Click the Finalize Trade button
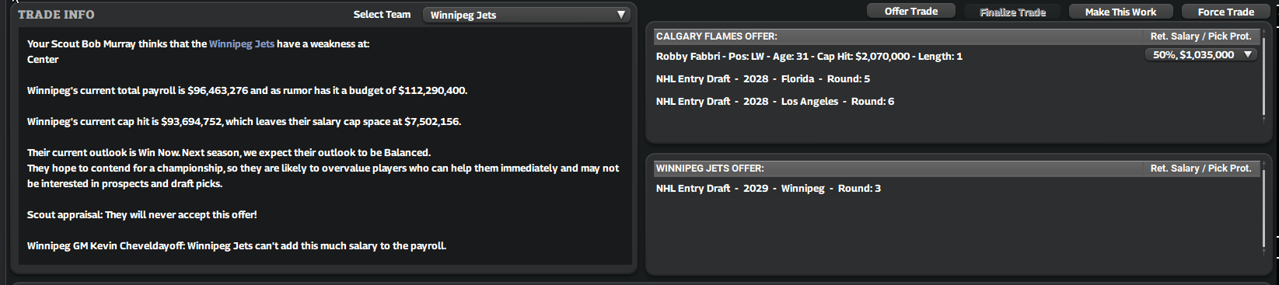 tap(1012, 12)
